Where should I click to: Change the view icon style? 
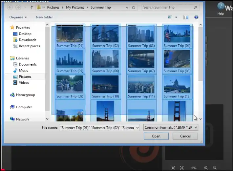click(170, 17)
